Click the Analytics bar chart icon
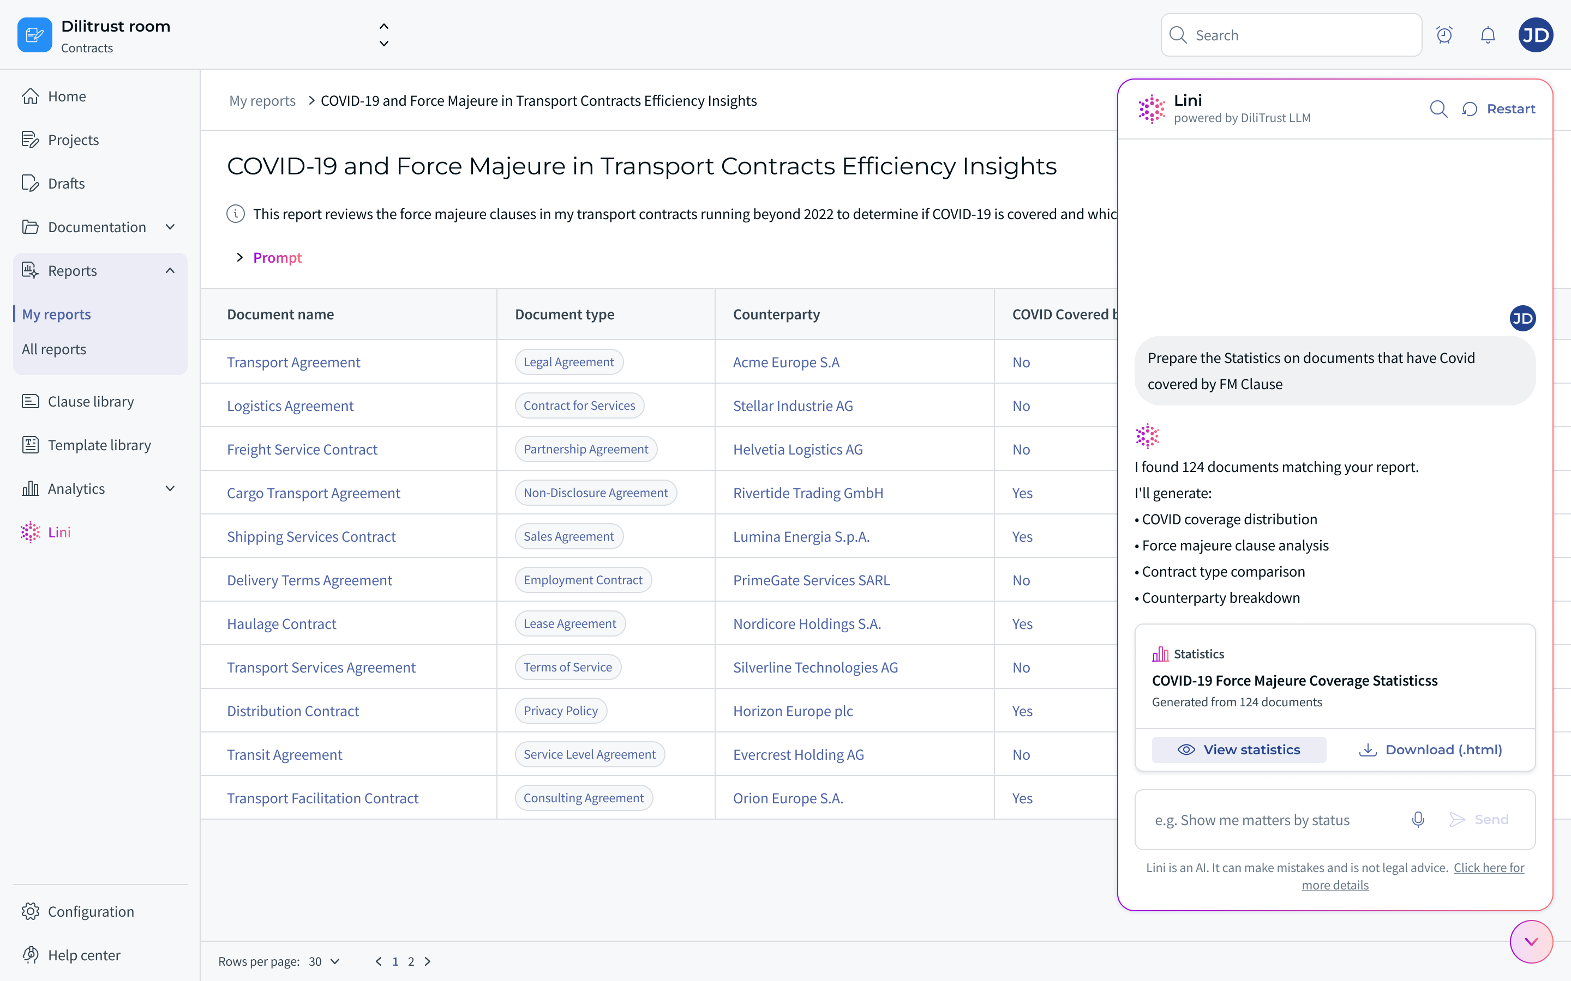The width and height of the screenshot is (1571, 981). click(x=31, y=488)
